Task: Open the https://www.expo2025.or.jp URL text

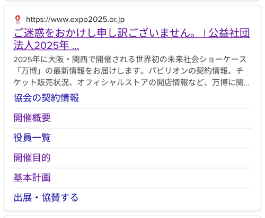Action: coord(75,20)
